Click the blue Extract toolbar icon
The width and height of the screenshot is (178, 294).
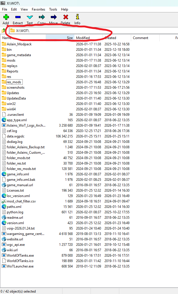18,17
